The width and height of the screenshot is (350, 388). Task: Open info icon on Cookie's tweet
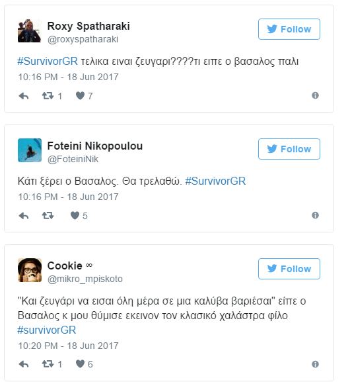pyautogui.click(x=315, y=364)
